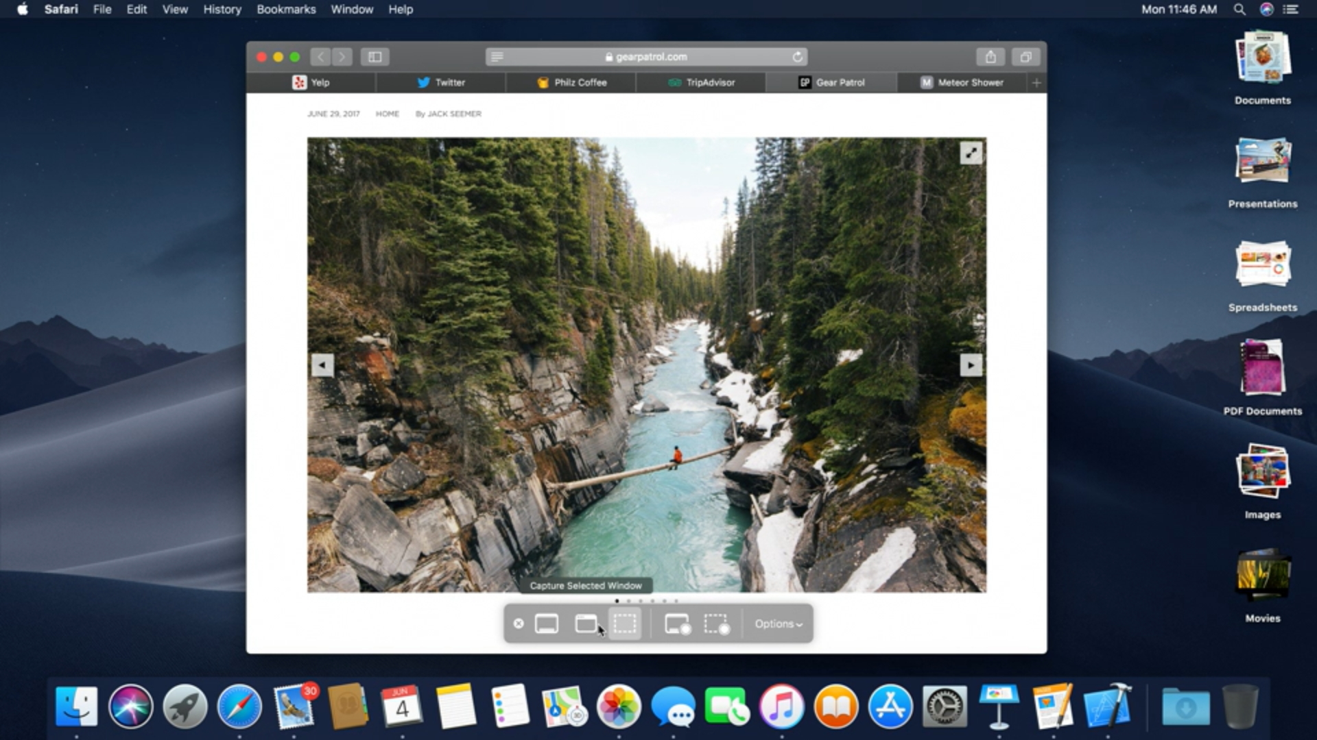The width and height of the screenshot is (1317, 740).
Task: Add a new tab with plus button
Action: (x=1036, y=82)
